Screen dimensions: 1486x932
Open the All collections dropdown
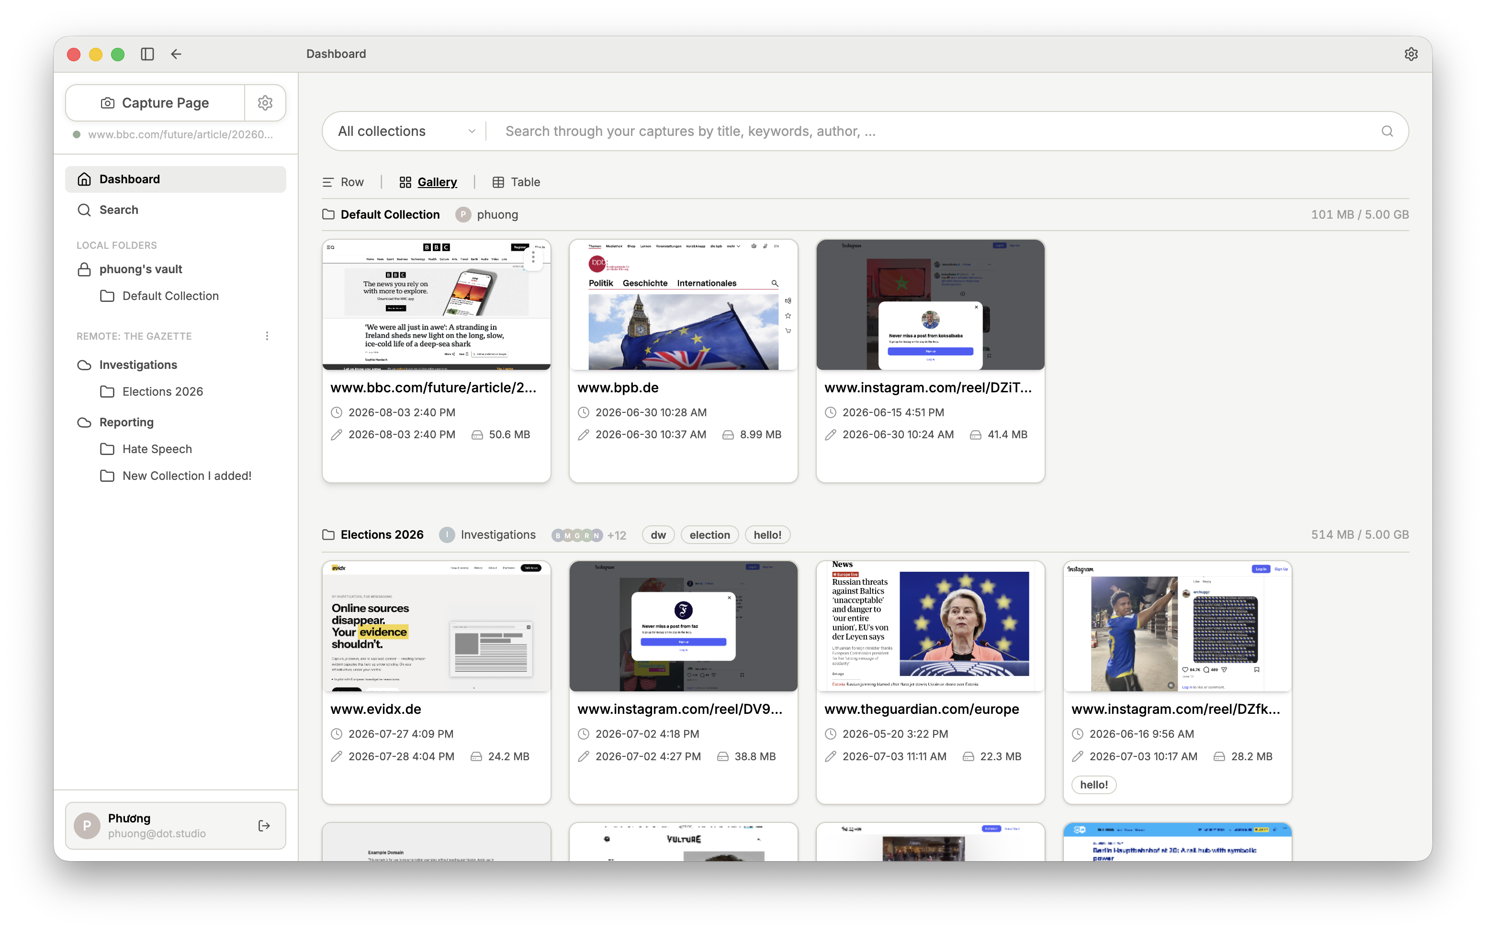[x=406, y=131]
